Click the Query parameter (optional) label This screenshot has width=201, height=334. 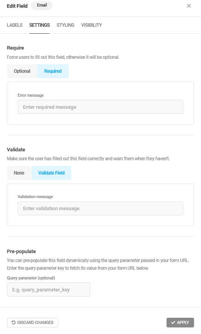click(x=31, y=278)
